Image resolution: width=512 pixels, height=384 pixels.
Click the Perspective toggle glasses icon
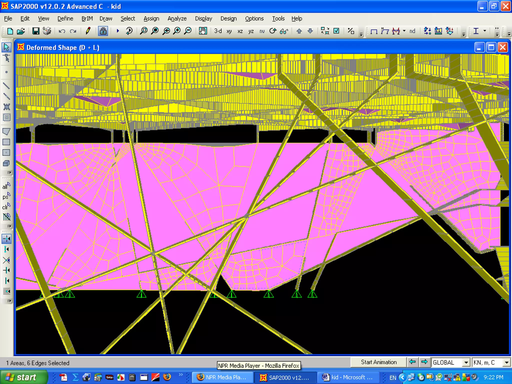[x=284, y=31]
